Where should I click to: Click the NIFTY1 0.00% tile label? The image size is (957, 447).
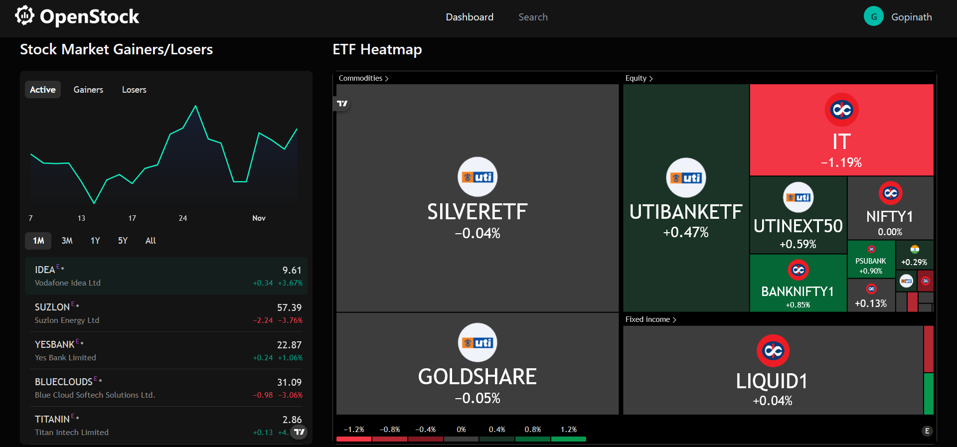[890, 223]
